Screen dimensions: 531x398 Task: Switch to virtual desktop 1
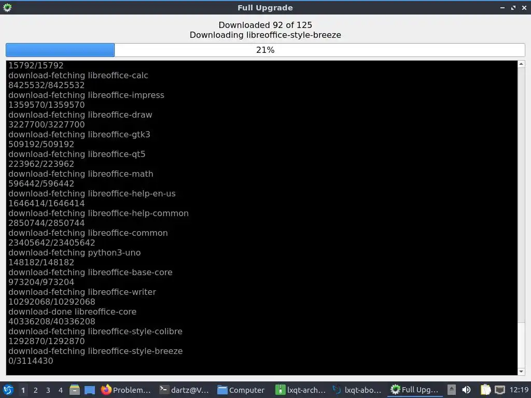pyautogui.click(x=23, y=390)
